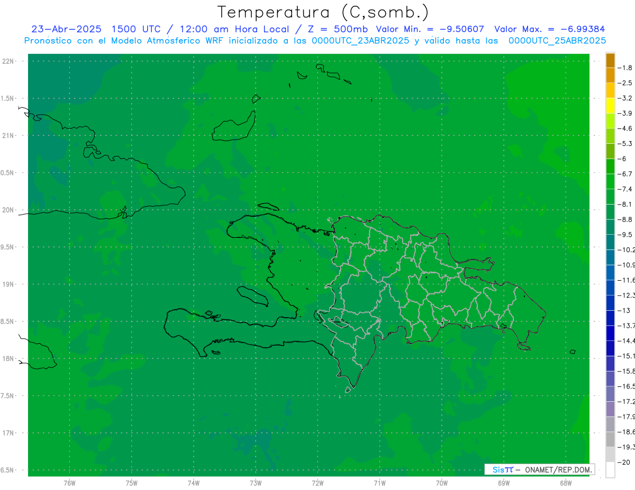Click the '-6' colorbar value
Screen dimensions: 635x490
pos(622,159)
